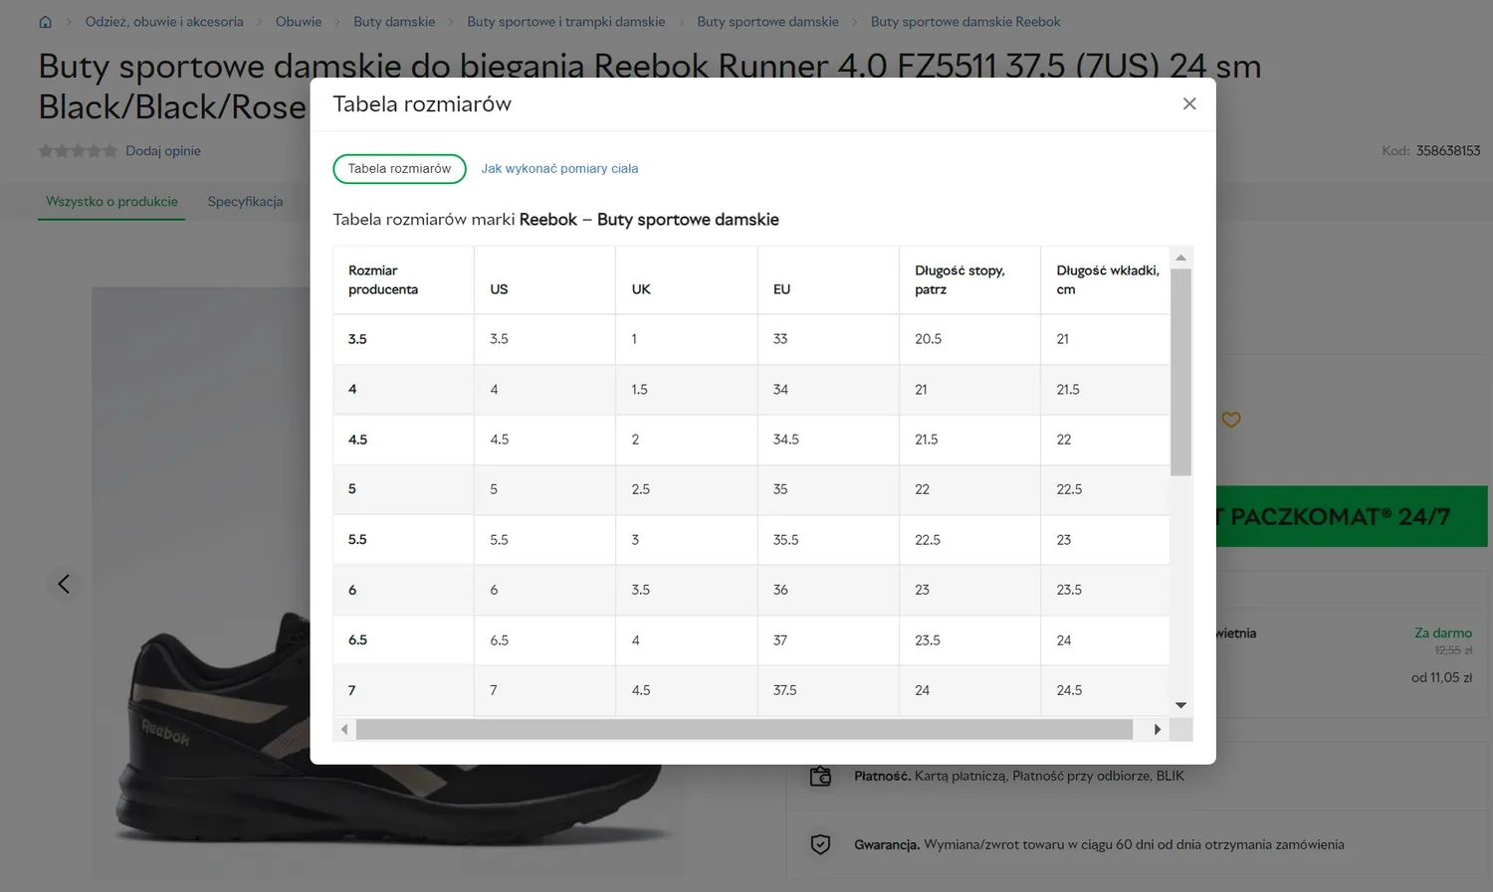Click the PACZKOMAT 24/7 green banner

1352,516
